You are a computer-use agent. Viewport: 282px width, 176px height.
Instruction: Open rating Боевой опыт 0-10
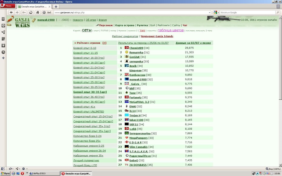click(85, 48)
